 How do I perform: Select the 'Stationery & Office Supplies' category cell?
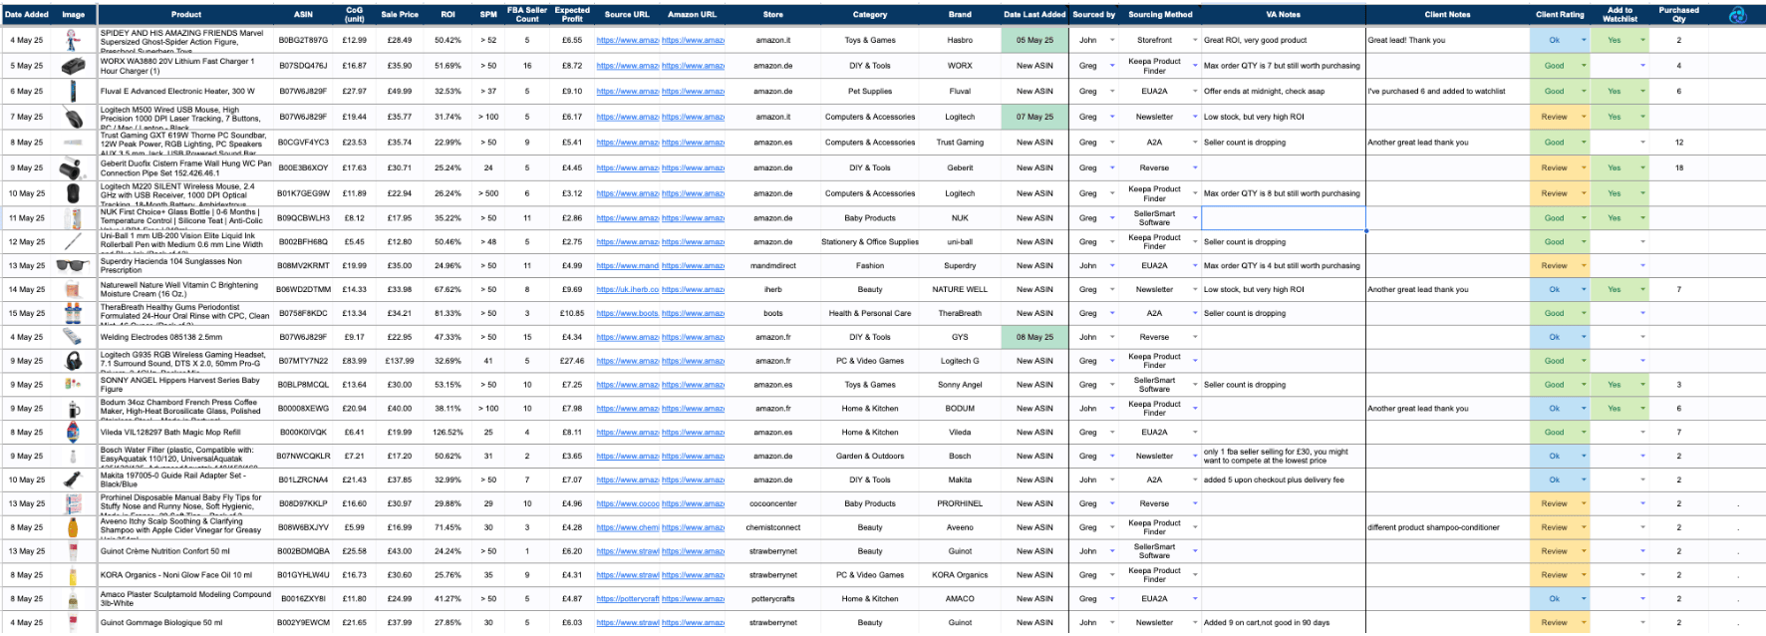point(870,242)
